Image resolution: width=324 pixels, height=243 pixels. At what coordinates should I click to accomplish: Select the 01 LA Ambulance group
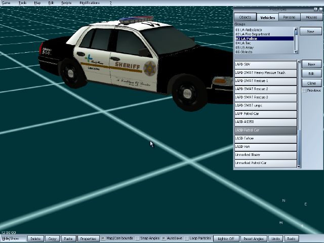pyautogui.click(x=264, y=30)
